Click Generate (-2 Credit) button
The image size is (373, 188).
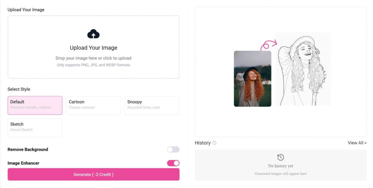pos(94,175)
